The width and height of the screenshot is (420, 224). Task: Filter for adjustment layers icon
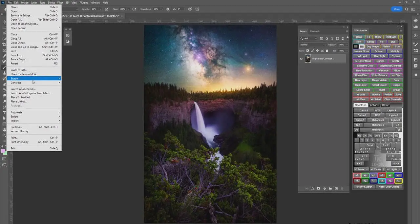coord(327,39)
